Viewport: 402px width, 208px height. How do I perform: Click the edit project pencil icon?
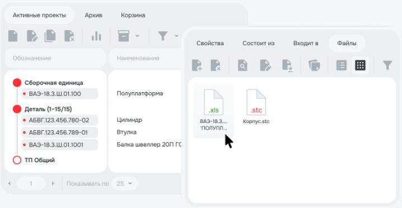(32, 36)
